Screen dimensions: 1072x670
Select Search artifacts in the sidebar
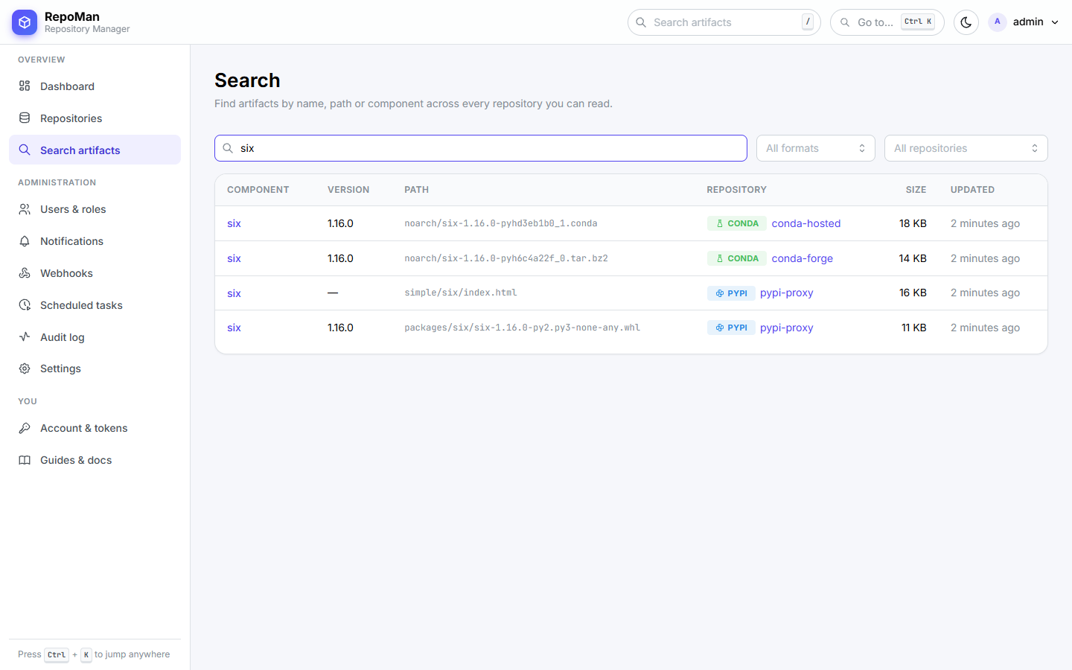[x=95, y=150]
